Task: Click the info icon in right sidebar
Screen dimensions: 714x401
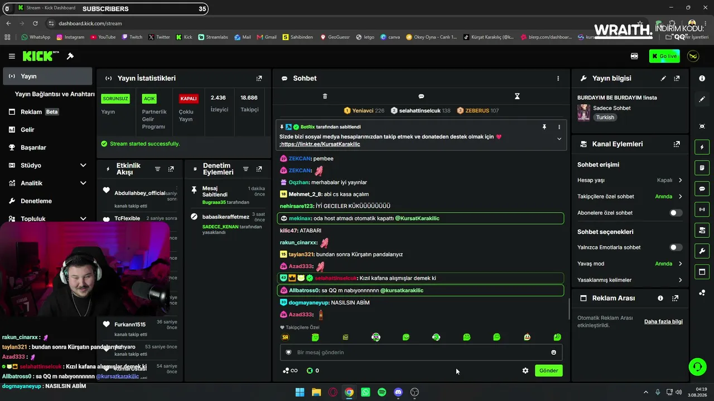Action: coord(702,79)
